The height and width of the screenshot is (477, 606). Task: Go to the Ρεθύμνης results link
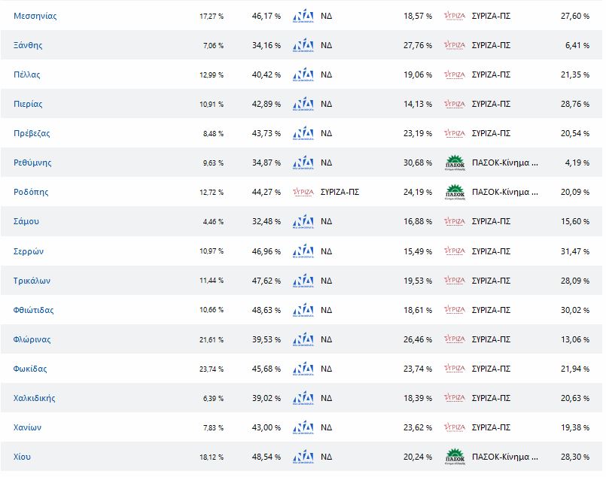32,163
